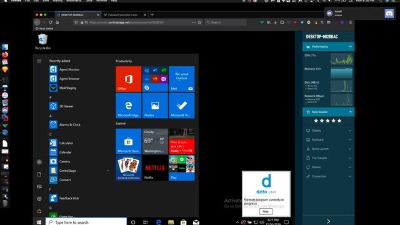The height and width of the screenshot is (225, 400).
Task: Expand the Start menu hamburger
Action: click(x=39, y=61)
